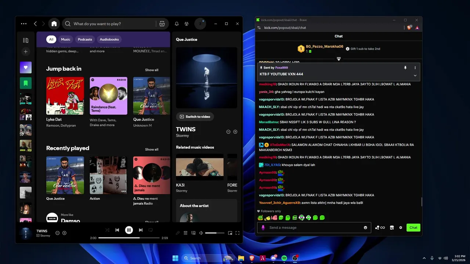Open Spotify profile avatar
Screen dimensions: 470x264
click(x=200, y=24)
